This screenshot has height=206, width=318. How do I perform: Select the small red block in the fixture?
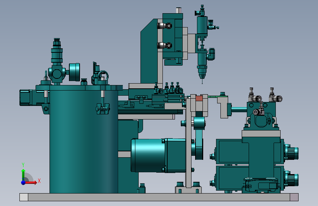pyautogui.click(x=199, y=98)
